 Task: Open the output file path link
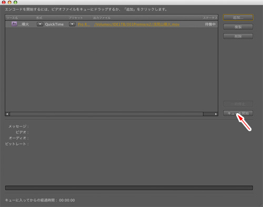[x=137, y=24]
